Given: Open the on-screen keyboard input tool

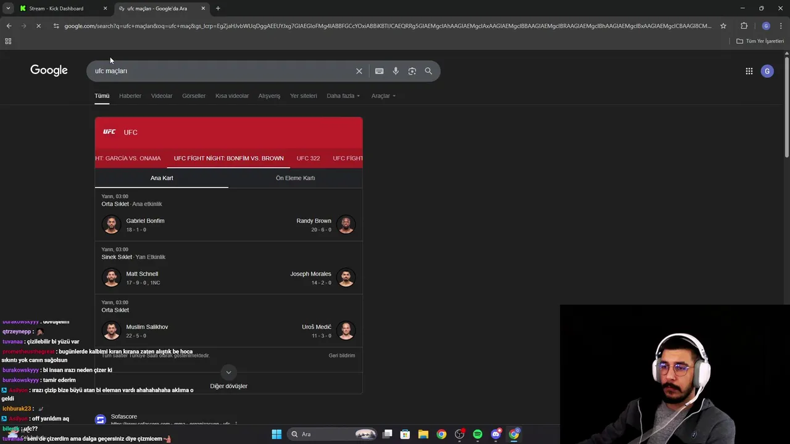Looking at the screenshot, I should [379, 71].
